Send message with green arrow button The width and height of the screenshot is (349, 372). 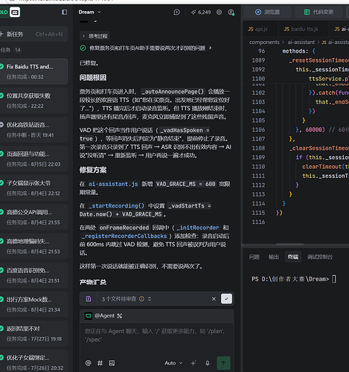click(x=223, y=363)
